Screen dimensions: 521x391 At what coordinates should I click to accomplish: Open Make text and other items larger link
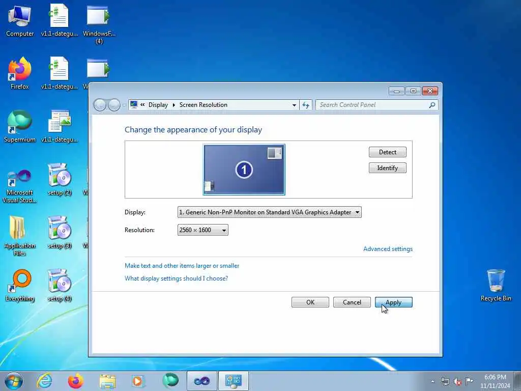point(182,266)
